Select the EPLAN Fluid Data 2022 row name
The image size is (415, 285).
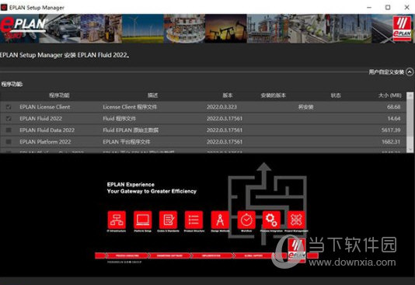click(47, 130)
